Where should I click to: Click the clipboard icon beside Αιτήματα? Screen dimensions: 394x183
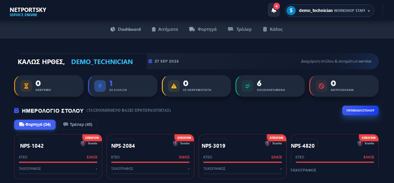[154, 29]
